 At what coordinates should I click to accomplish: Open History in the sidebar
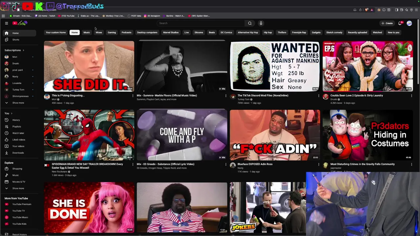(20, 120)
